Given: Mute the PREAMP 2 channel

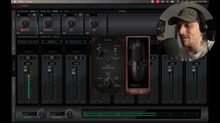Looking at the screenshot, I should pos(53,102).
